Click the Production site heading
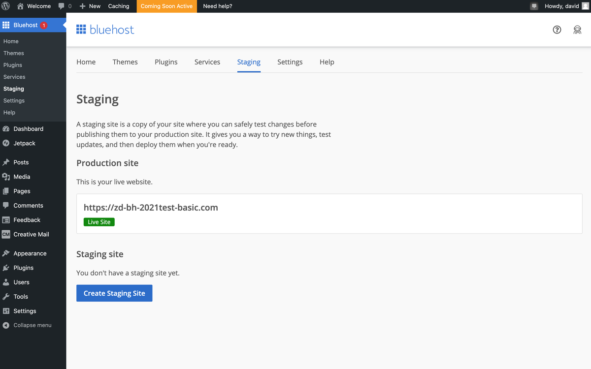The width and height of the screenshot is (591, 369). pos(107,163)
